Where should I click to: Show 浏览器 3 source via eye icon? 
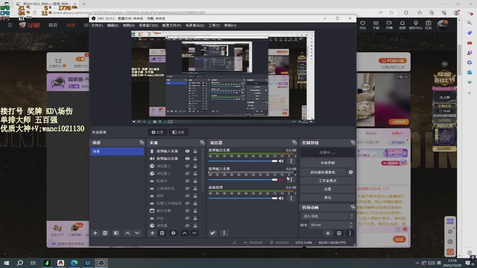187,166
